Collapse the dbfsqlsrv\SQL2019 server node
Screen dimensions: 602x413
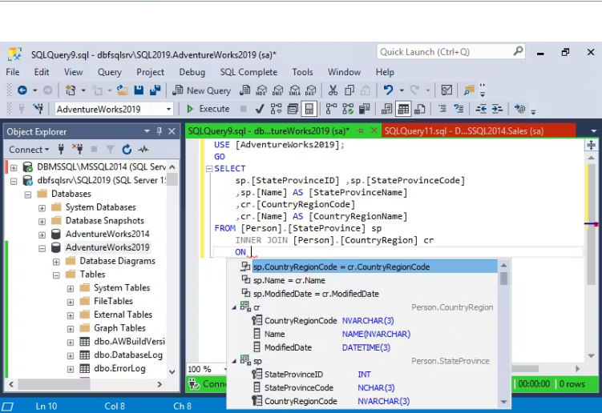[14, 181]
